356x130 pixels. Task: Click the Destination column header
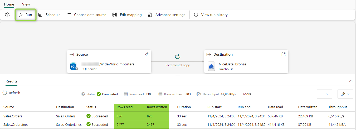[65, 107]
